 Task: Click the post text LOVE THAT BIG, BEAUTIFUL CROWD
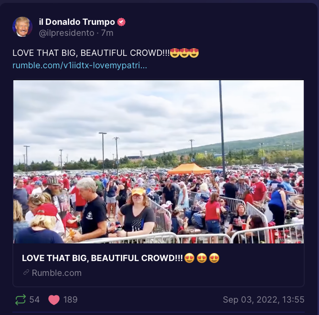(91, 53)
